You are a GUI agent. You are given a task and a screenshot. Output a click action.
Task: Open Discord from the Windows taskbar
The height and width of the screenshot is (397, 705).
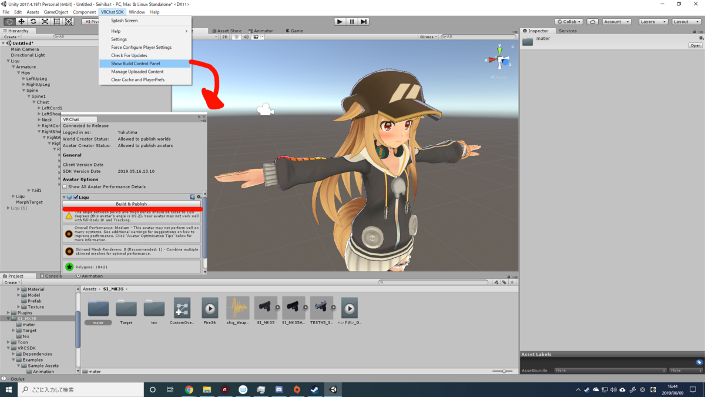279,389
